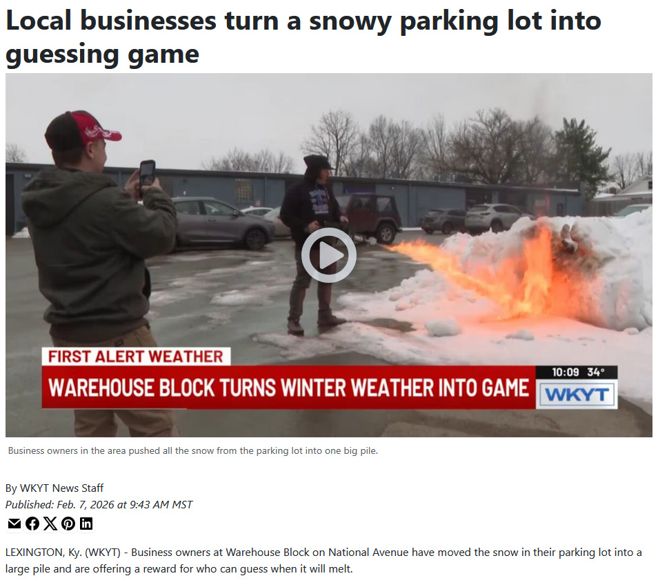Share the article on Facebook

pos(32,524)
